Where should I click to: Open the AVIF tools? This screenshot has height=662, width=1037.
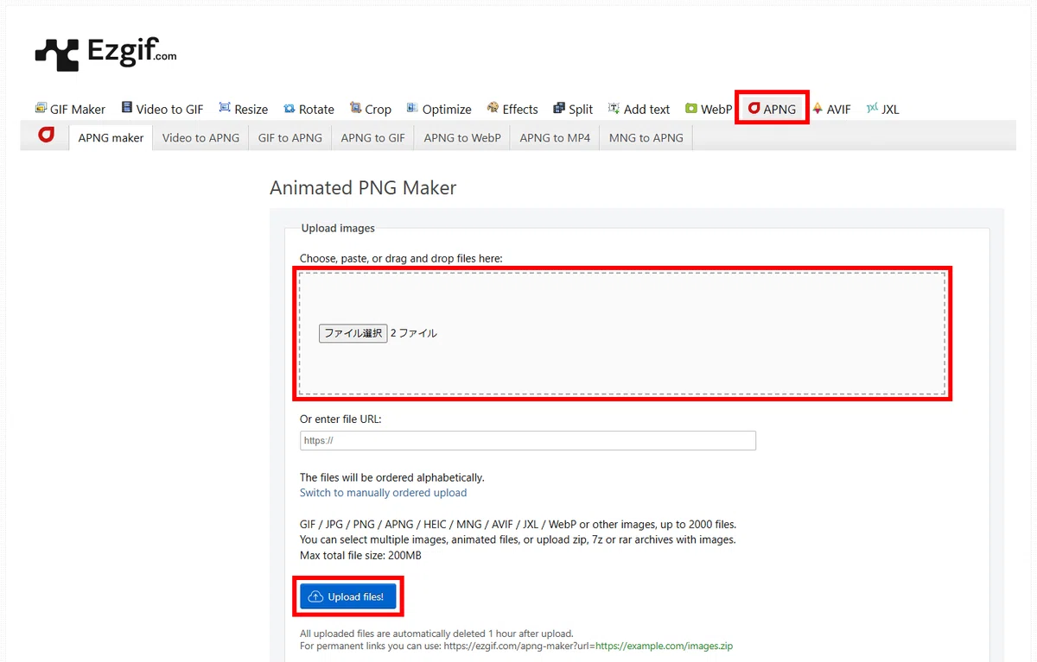tap(831, 109)
